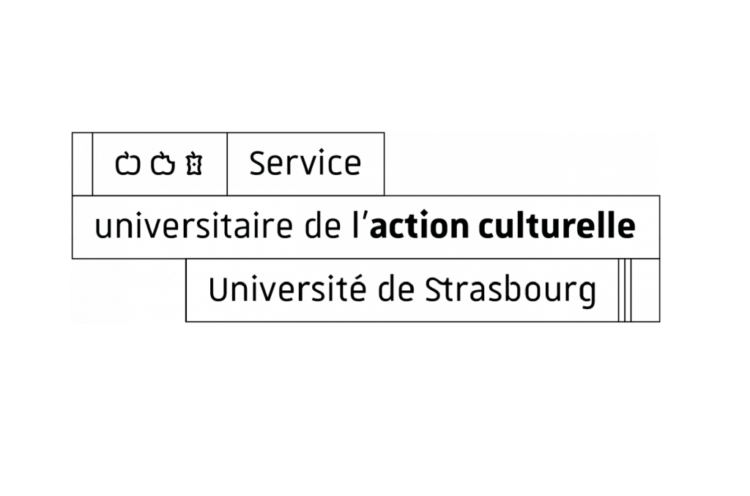The image size is (750, 496).
Task: Click the gap between apple core and Service box
Action: (x=215, y=164)
